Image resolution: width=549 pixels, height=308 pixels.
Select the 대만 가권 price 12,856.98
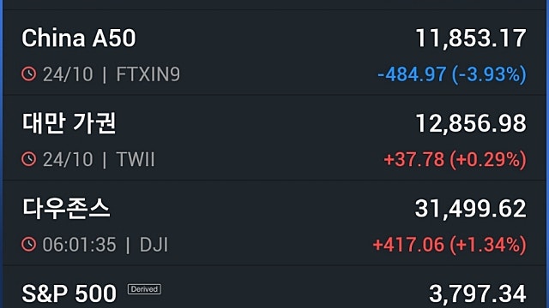point(471,123)
